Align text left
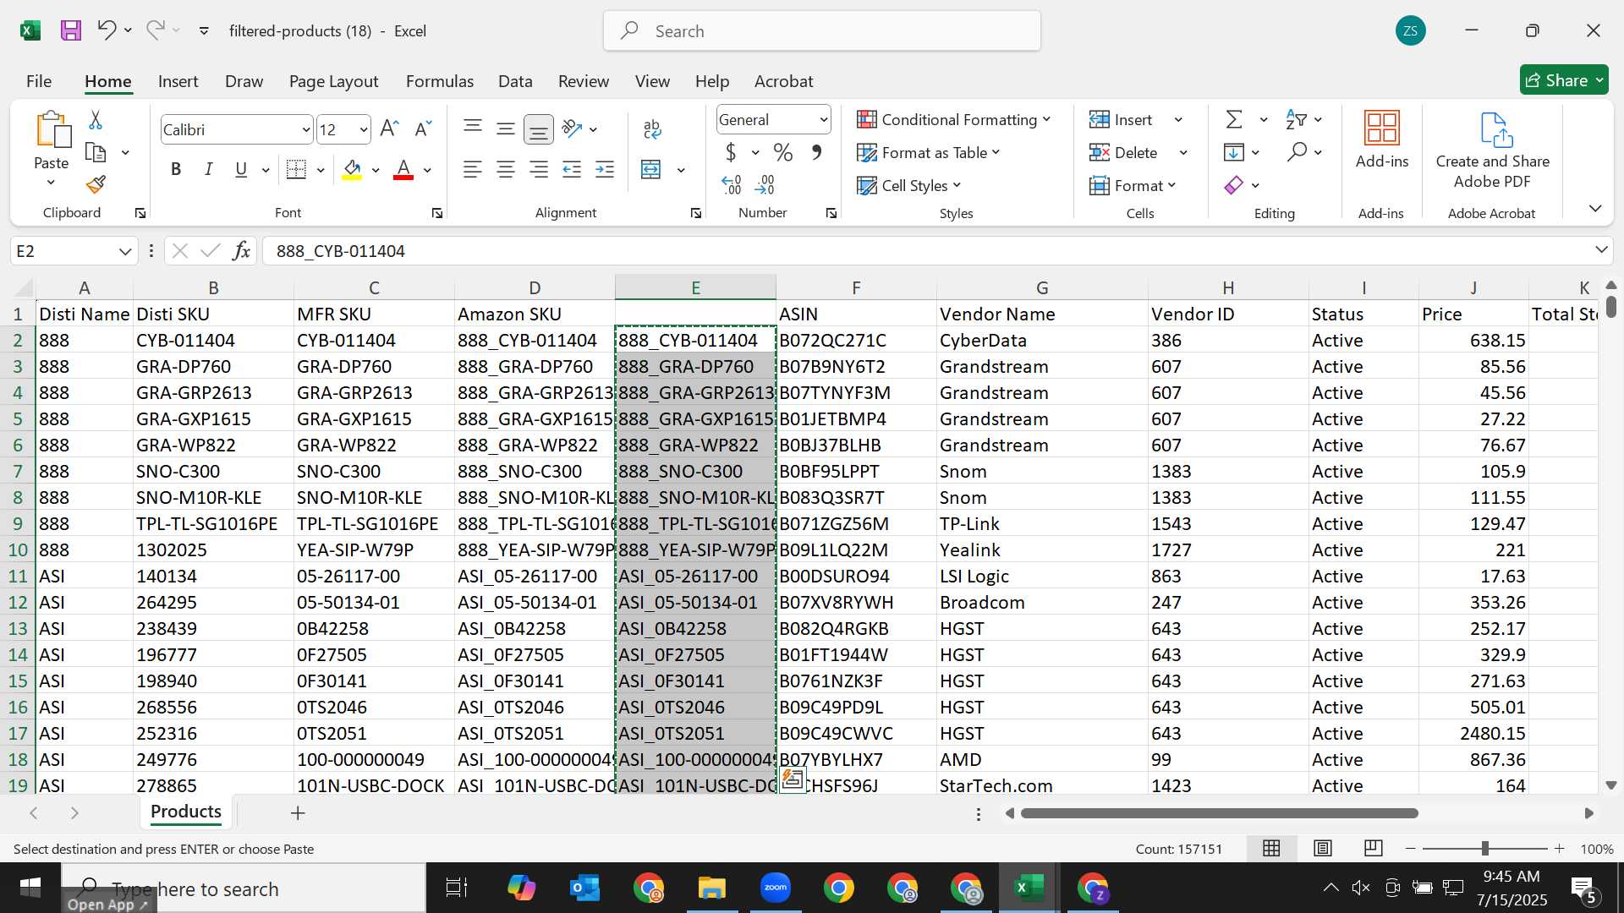1624x913 pixels. click(x=473, y=170)
